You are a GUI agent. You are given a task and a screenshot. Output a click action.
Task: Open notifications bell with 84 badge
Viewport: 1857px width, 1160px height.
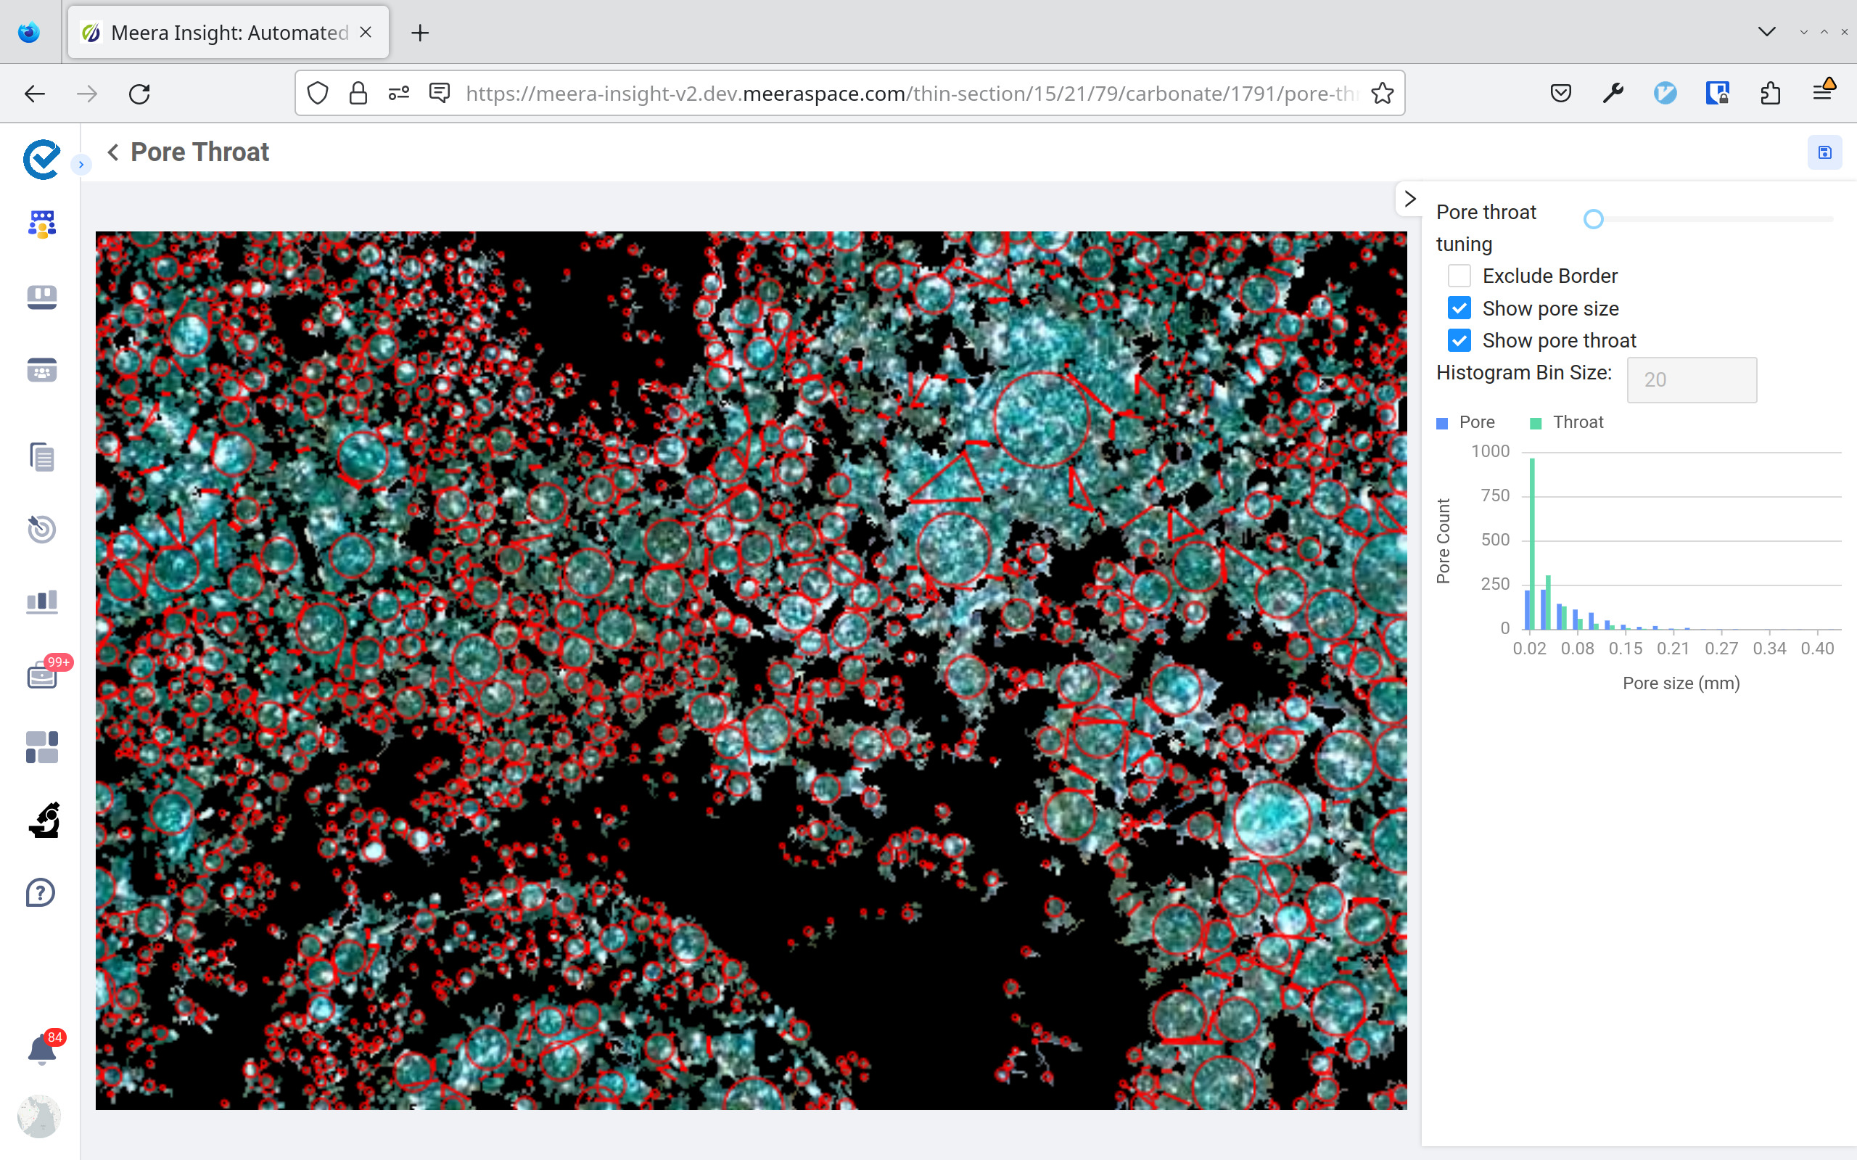point(44,1049)
